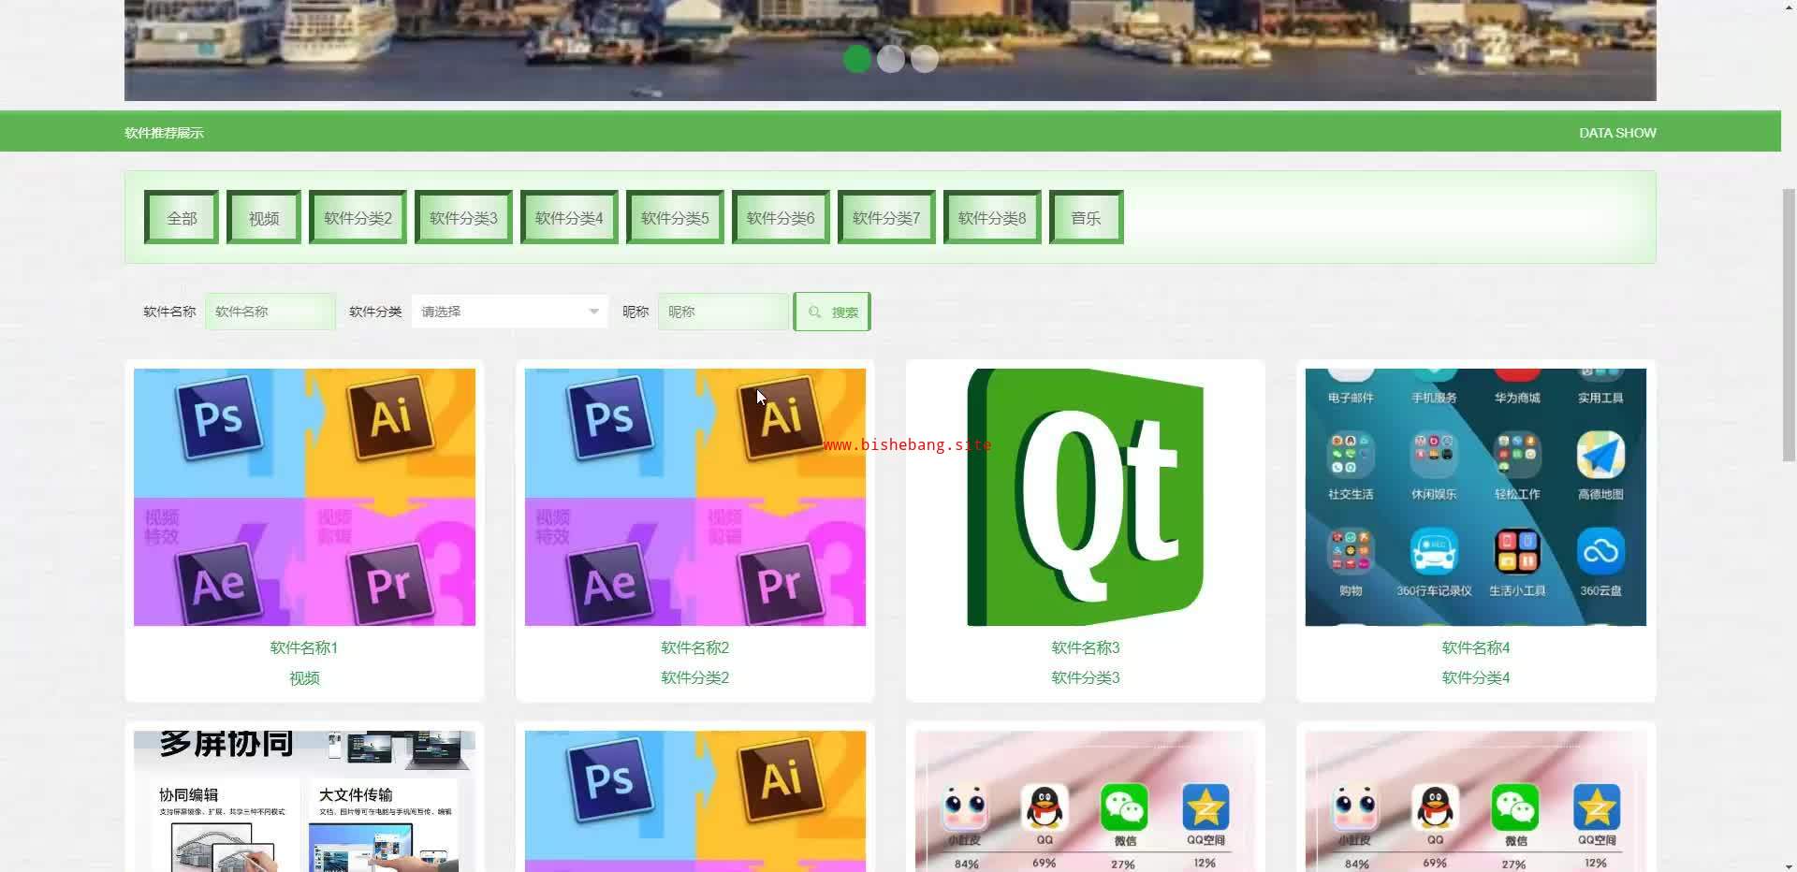Click the 软件分类6 category tab
This screenshot has width=1797, height=872.
[781, 218]
